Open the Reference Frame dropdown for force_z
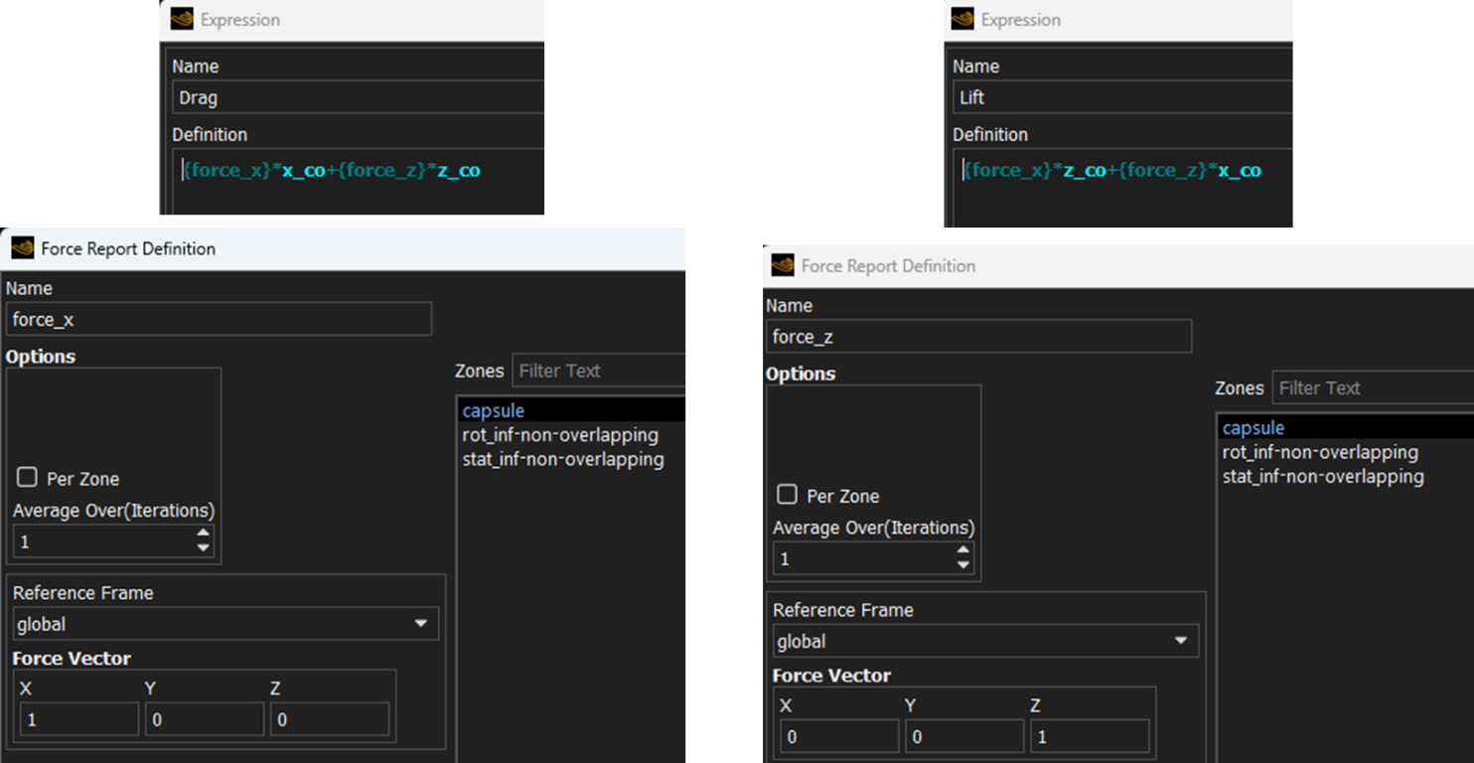This screenshot has height=763, width=1474. pyautogui.click(x=986, y=641)
